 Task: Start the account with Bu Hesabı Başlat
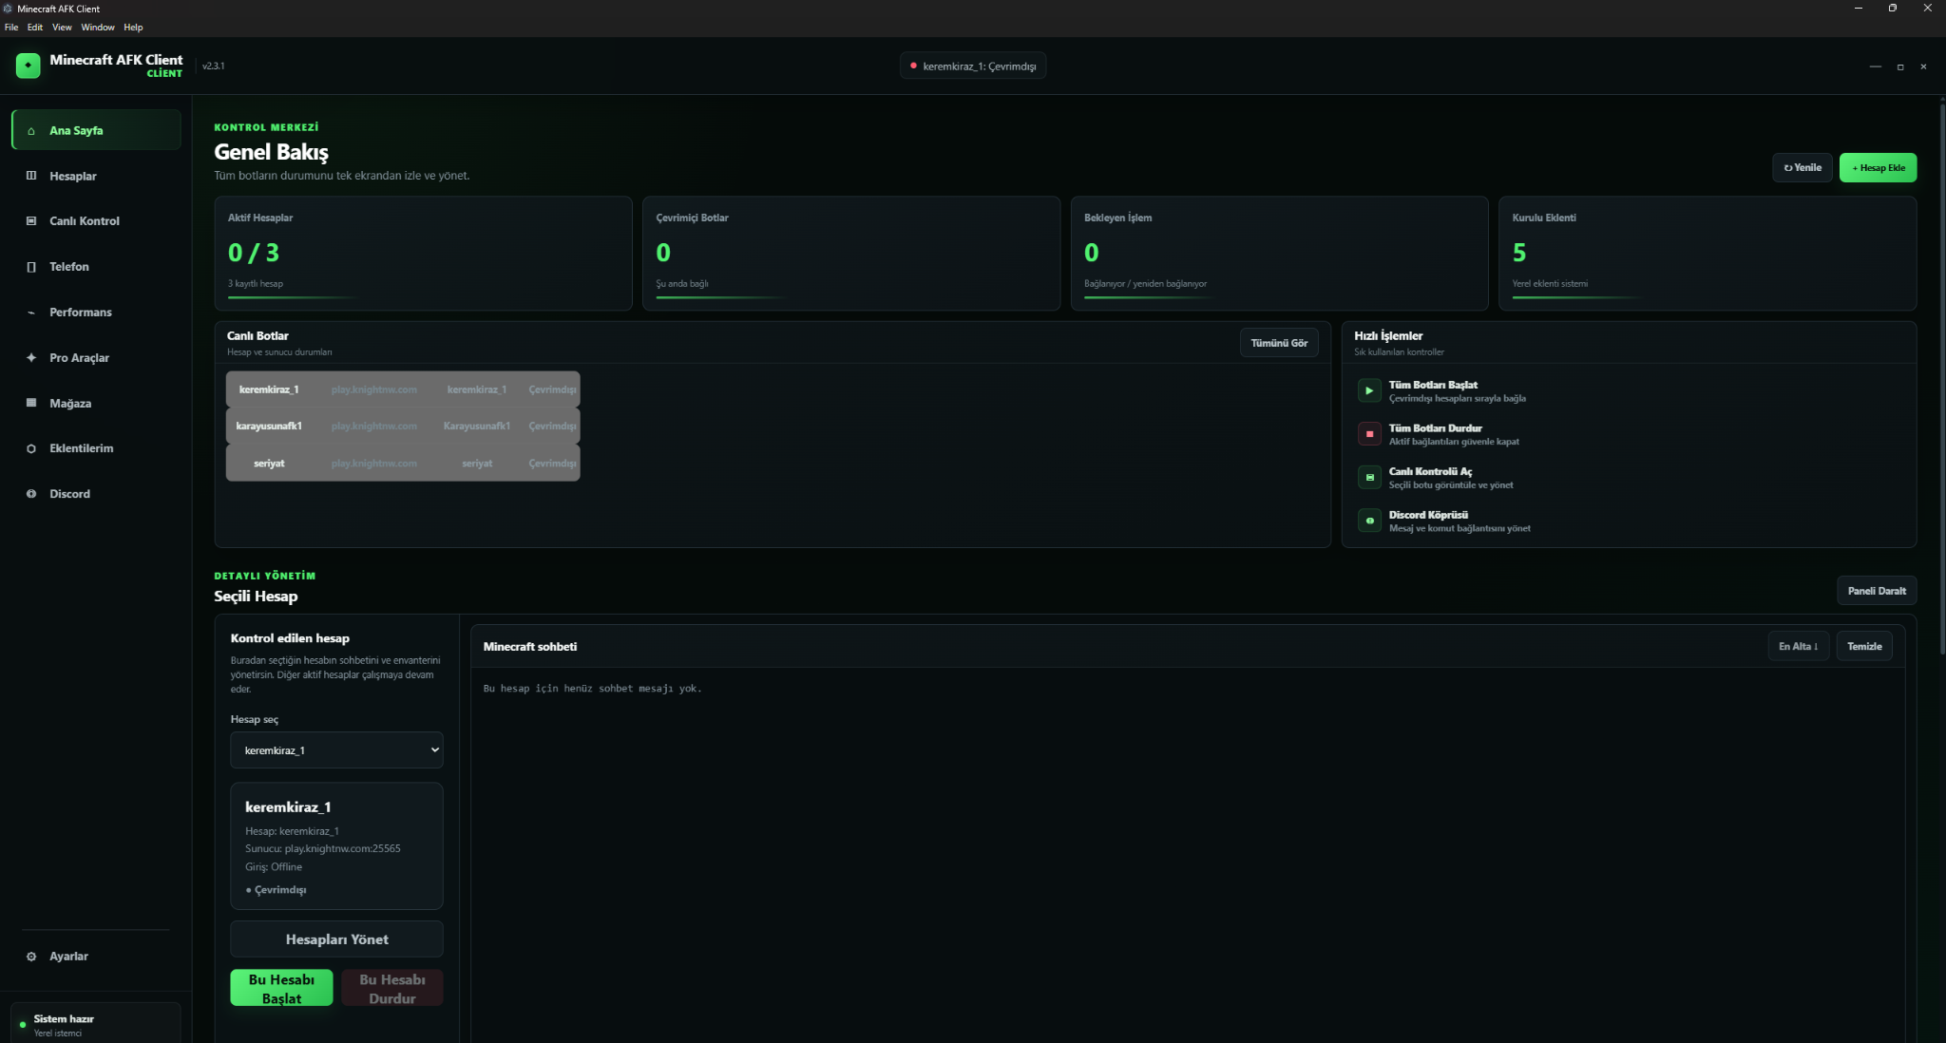[x=281, y=988]
